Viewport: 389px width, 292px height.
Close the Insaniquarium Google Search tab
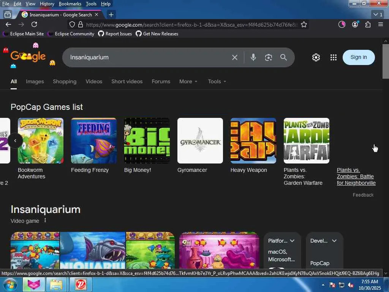click(x=96, y=15)
